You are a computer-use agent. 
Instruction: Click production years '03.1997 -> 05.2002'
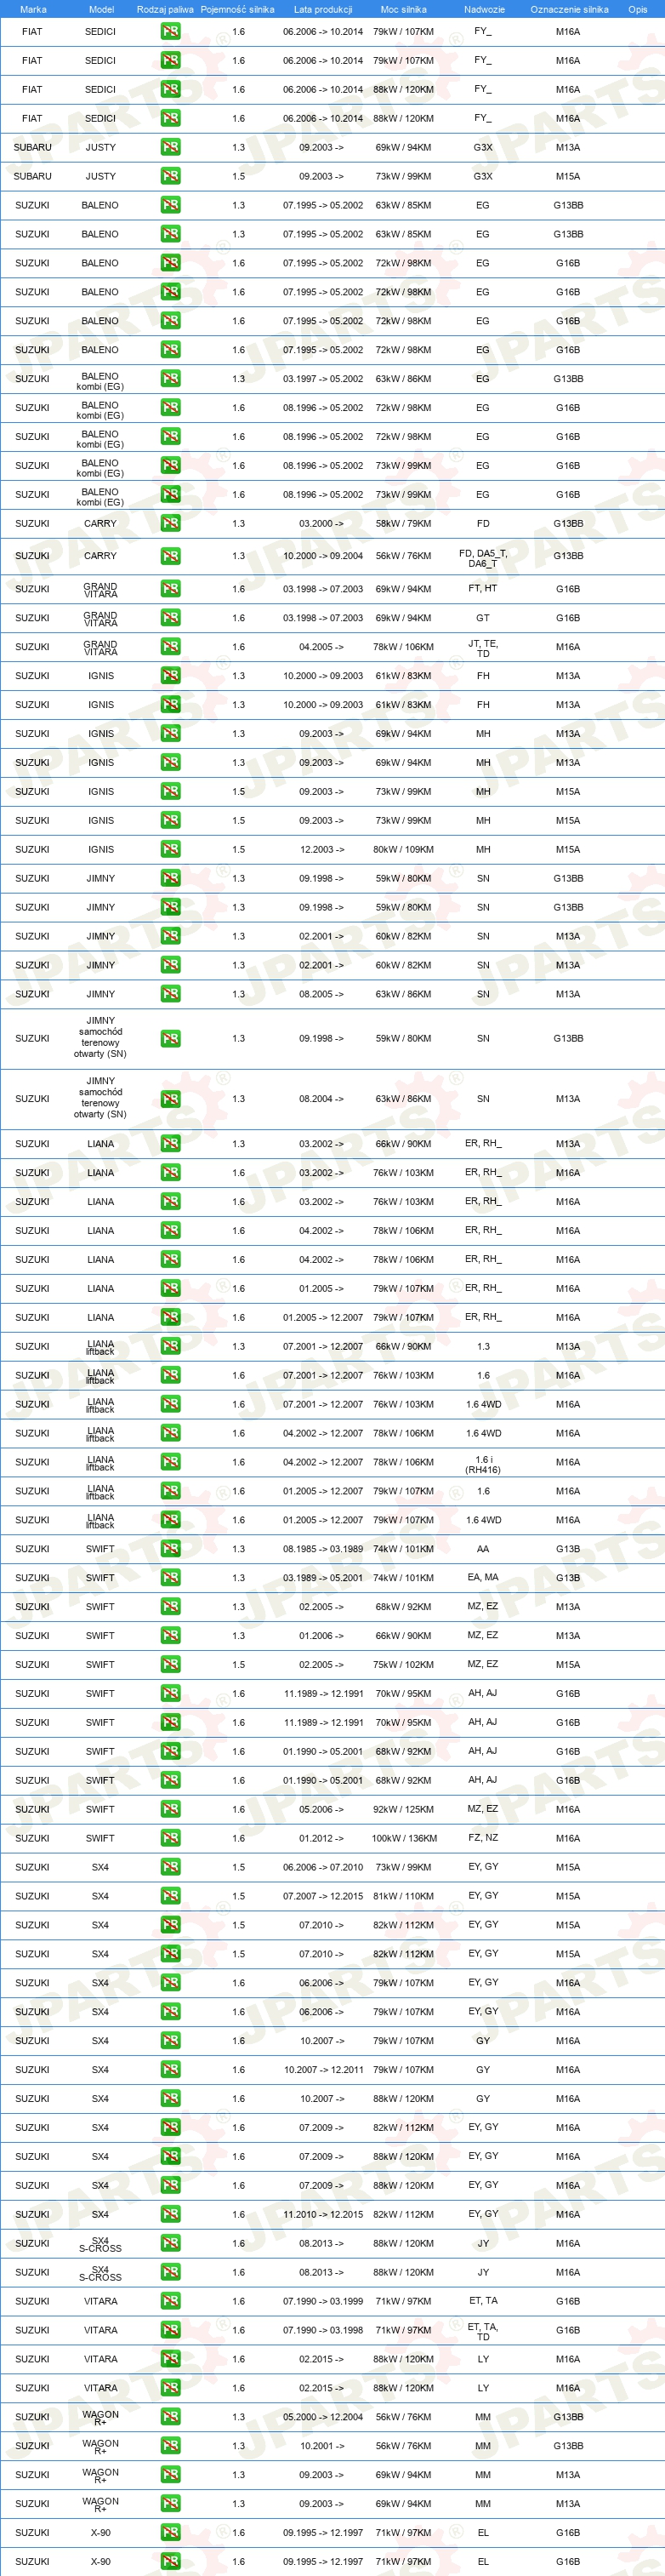(323, 379)
